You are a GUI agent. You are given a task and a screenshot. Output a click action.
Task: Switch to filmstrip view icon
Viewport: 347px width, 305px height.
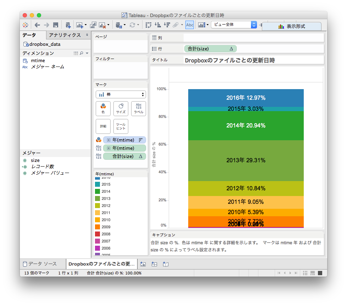point(313,273)
